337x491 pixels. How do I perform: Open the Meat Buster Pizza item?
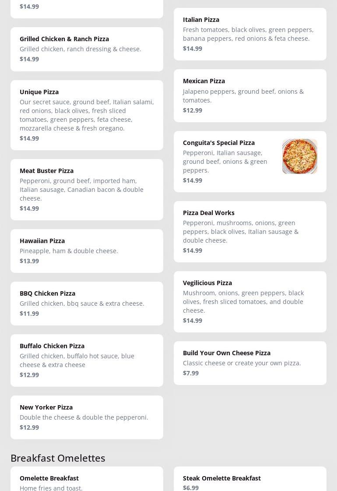[x=87, y=189]
